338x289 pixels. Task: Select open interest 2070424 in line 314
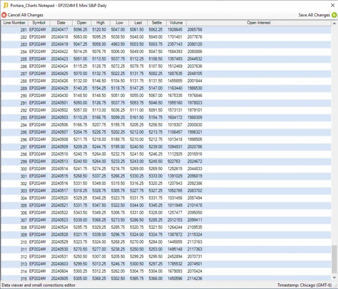point(195,271)
